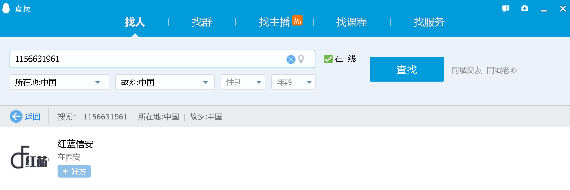Add 红蓝信安 with the 好友 button

click(x=74, y=171)
